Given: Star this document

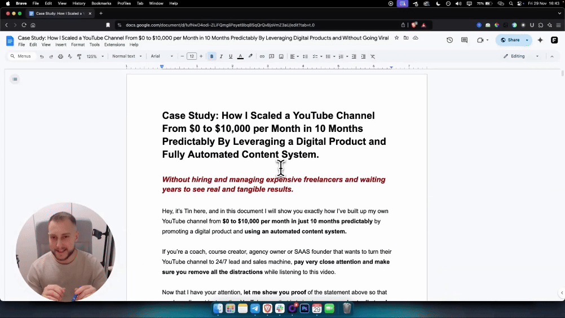Looking at the screenshot, I should (x=396, y=38).
